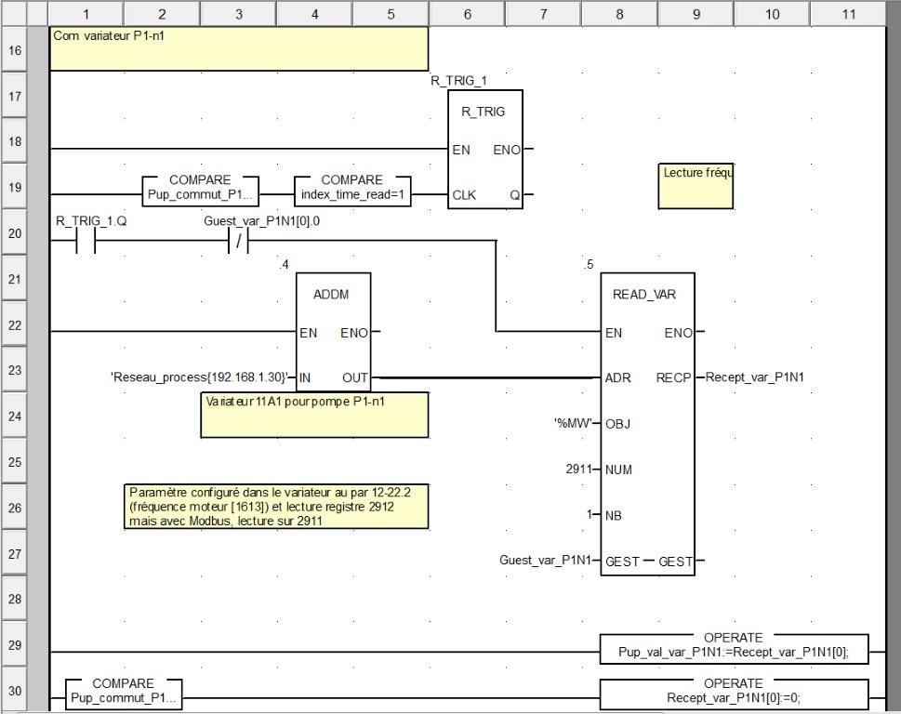The width and height of the screenshot is (901, 714).
Task: Select the normally open contact R_TRIG_1.Q
Action: tap(86, 241)
